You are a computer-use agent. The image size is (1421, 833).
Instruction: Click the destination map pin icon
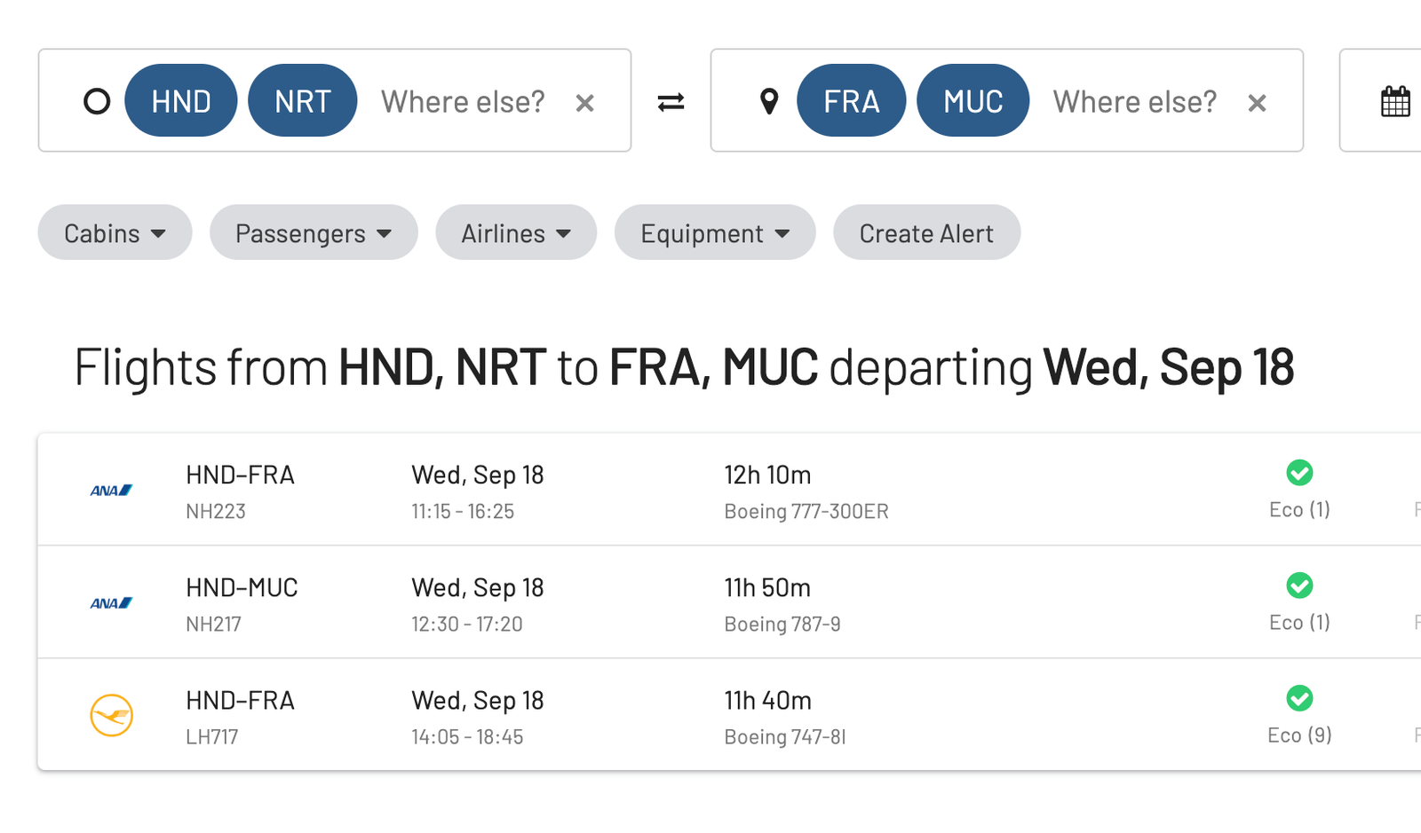pos(769,101)
